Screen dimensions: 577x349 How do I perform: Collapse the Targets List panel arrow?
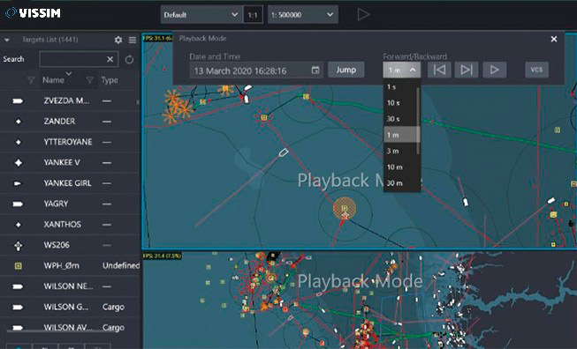7,40
